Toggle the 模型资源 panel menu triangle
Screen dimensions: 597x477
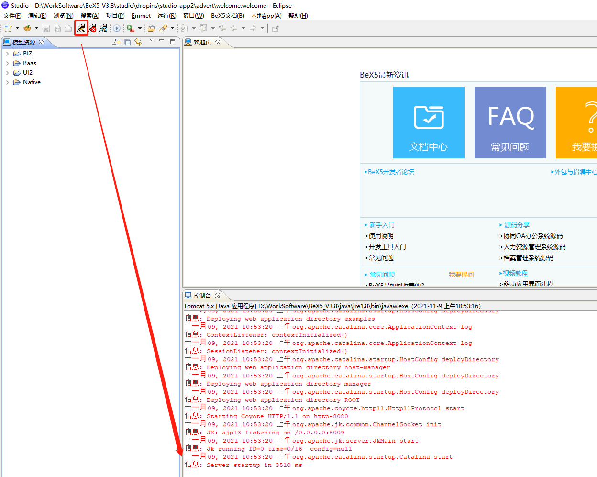pos(152,41)
